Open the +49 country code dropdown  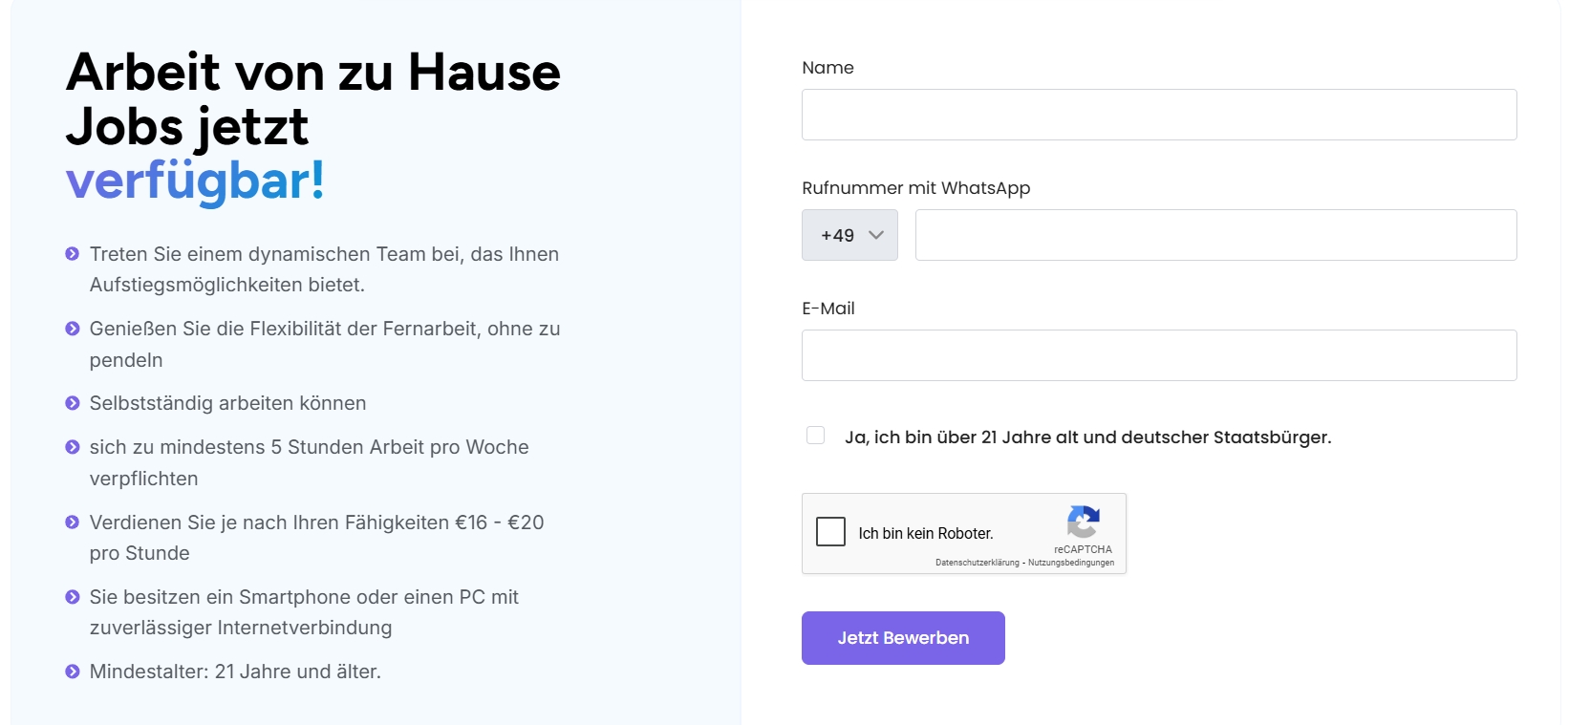point(849,235)
